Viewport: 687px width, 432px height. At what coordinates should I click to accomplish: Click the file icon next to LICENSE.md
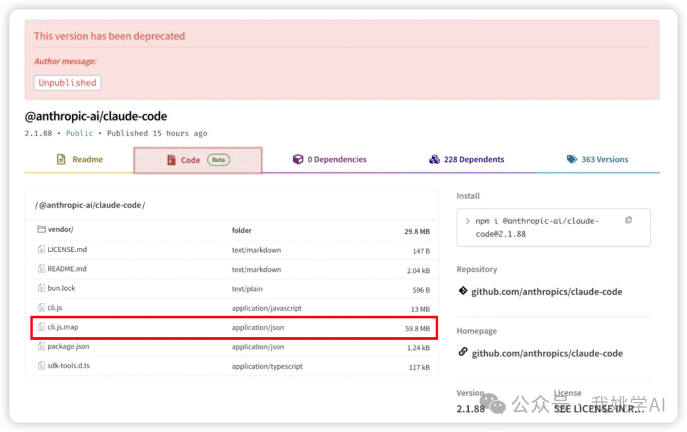click(41, 250)
